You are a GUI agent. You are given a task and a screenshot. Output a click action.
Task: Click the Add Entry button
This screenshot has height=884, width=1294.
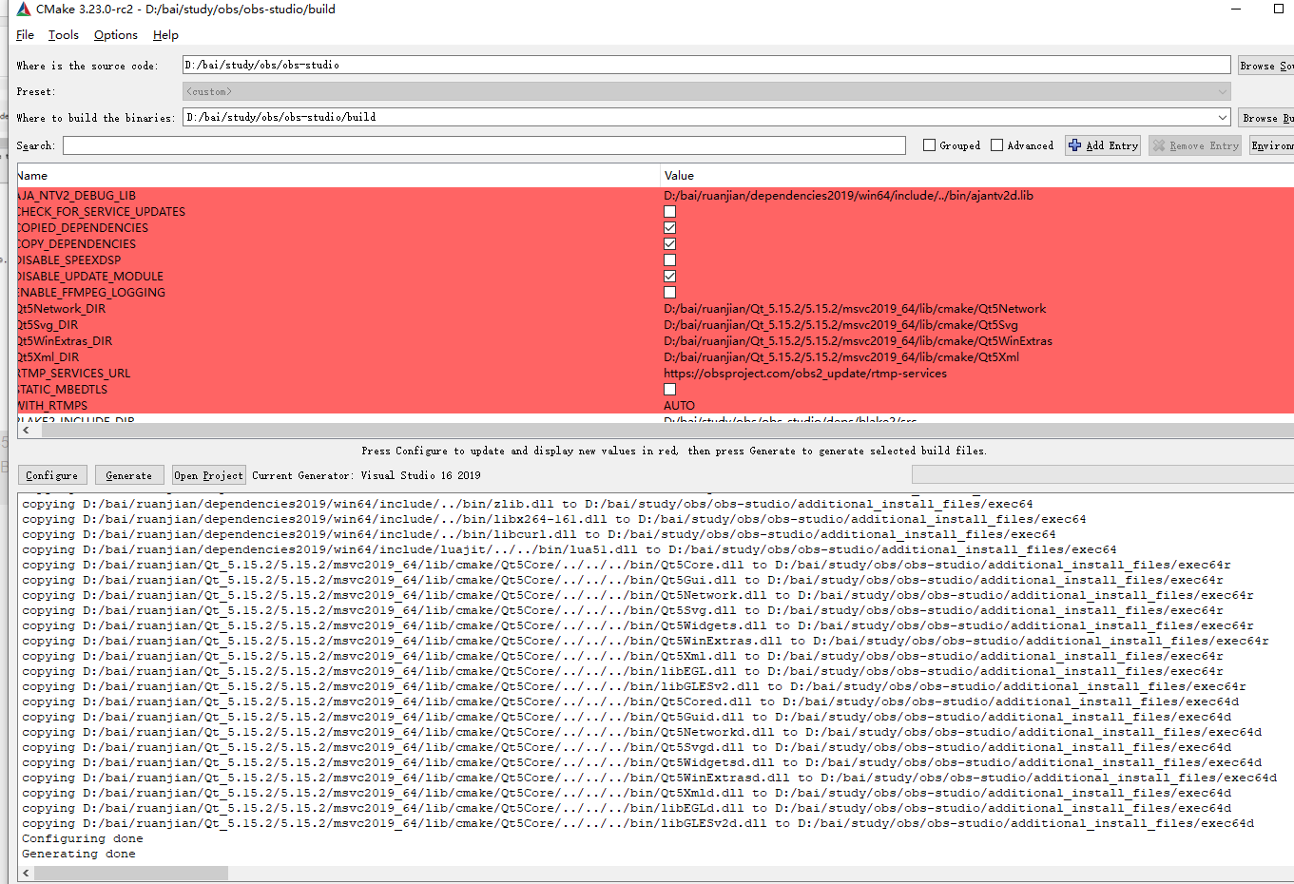(x=1103, y=145)
